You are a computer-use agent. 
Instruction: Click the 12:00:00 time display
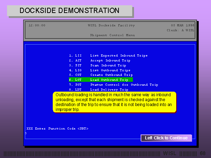tap(37, 25)
